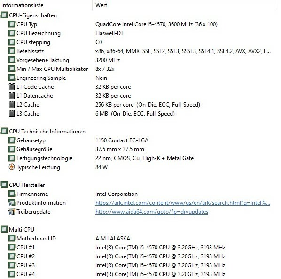Select the instruction set value starting with x86

183,51
